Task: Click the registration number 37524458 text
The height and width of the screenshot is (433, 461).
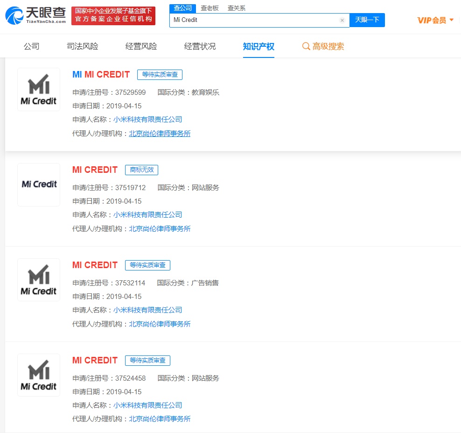Action: [131, 378]
